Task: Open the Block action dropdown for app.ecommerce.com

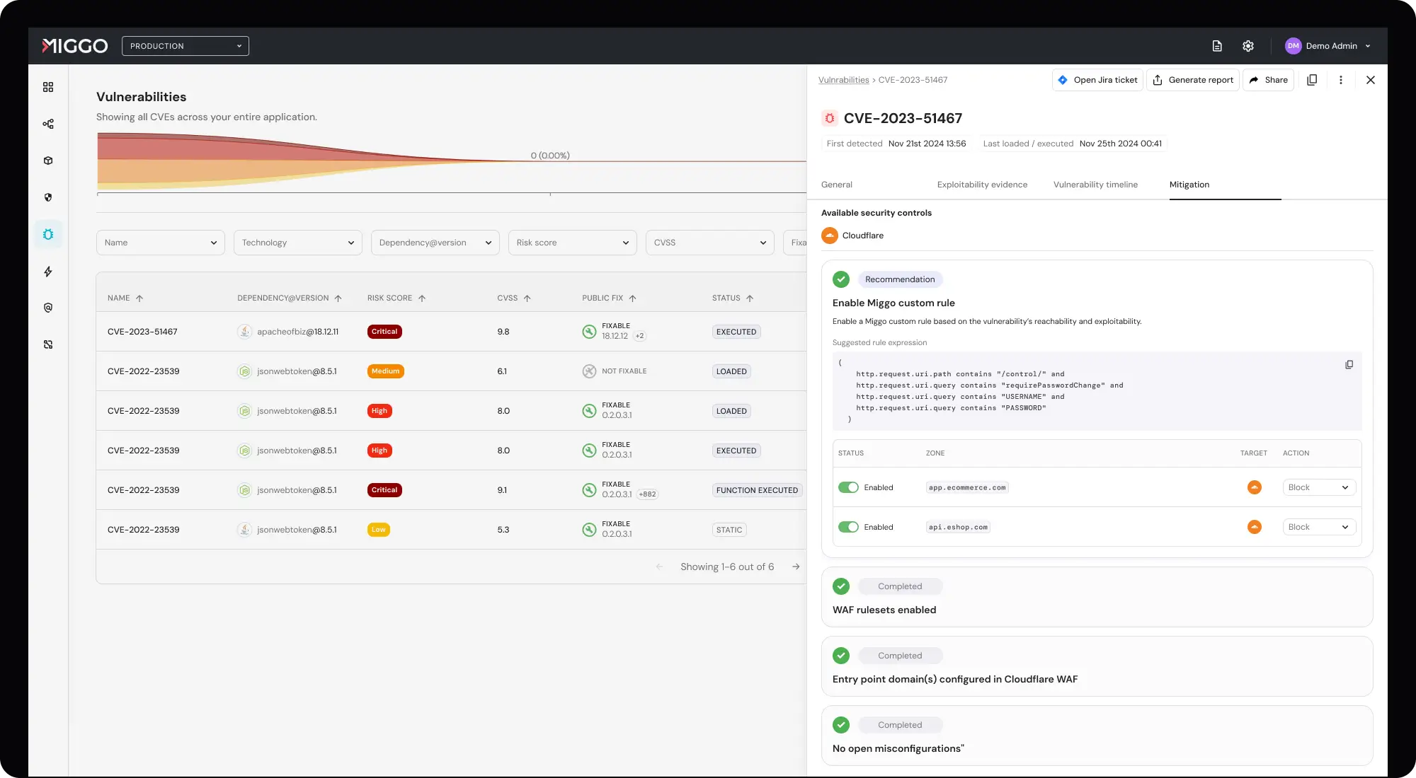Action: pyautogui.click(x=1318, y=487)
